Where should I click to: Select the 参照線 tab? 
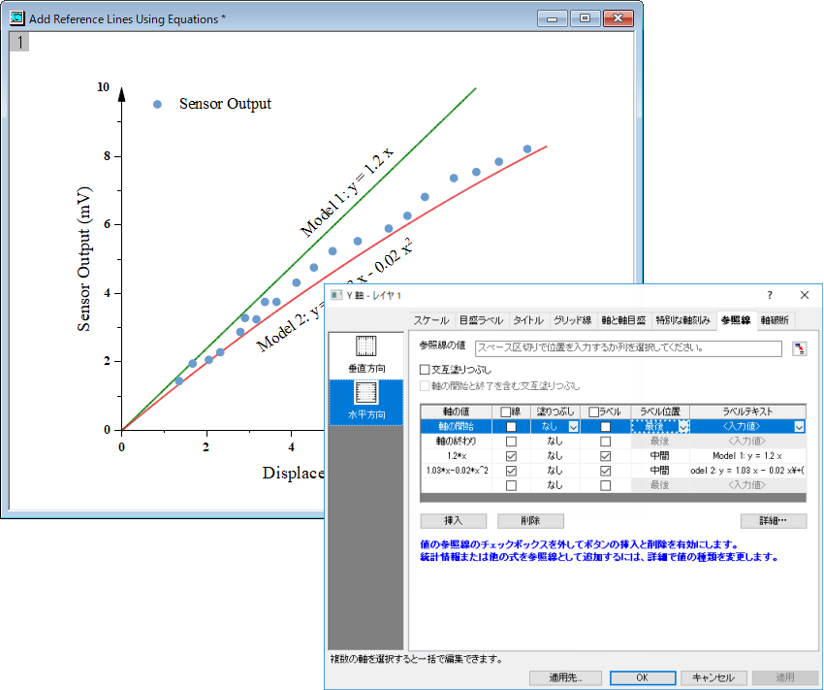(x=736, y=320)
